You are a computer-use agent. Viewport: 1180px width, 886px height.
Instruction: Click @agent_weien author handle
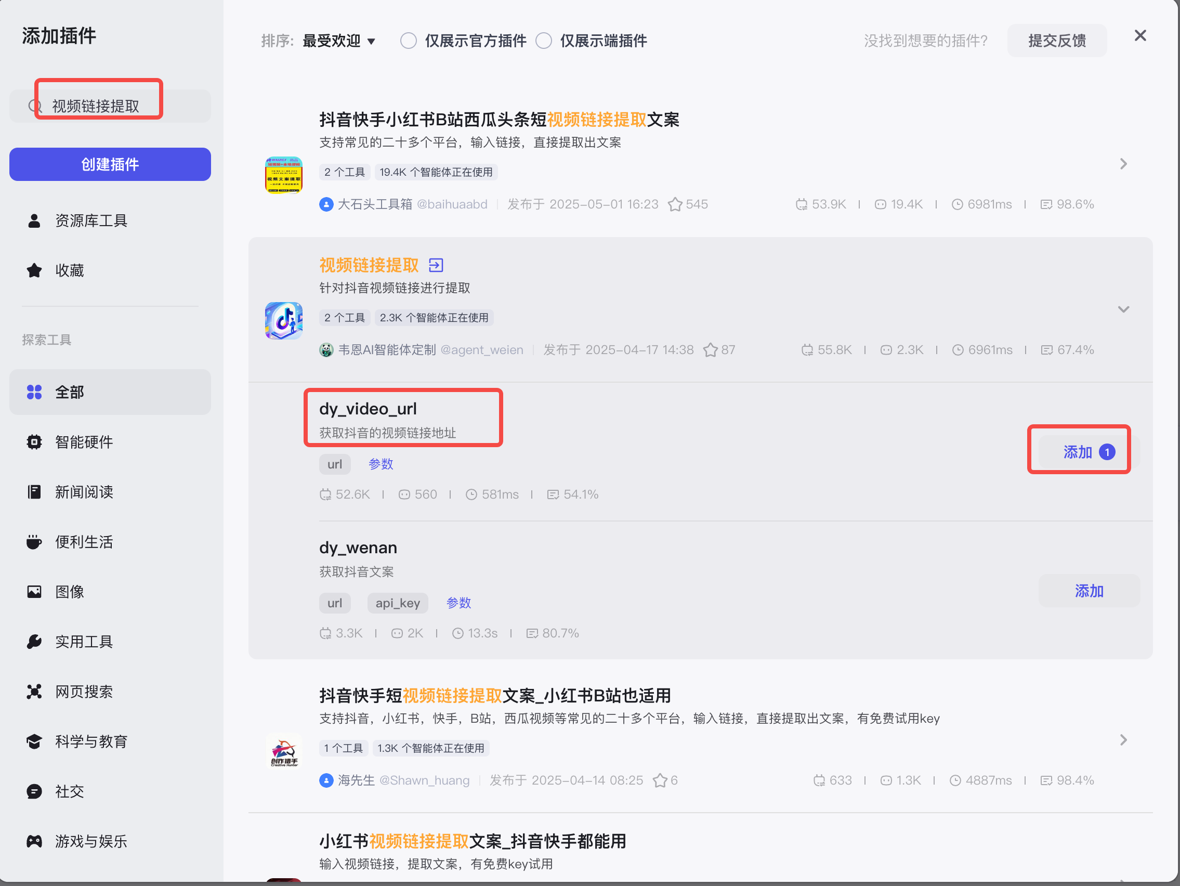(482, 350)
